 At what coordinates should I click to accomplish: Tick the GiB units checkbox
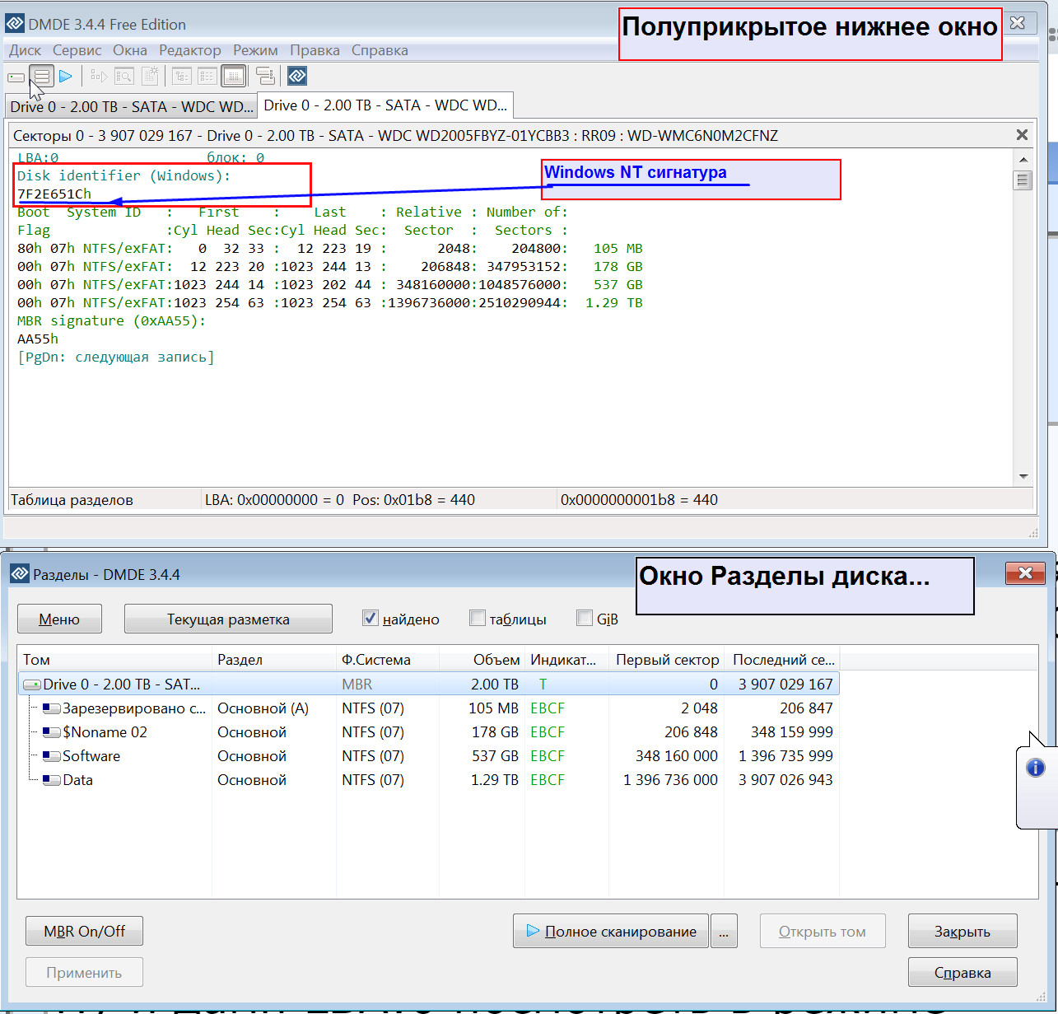(x=585, y=619)
